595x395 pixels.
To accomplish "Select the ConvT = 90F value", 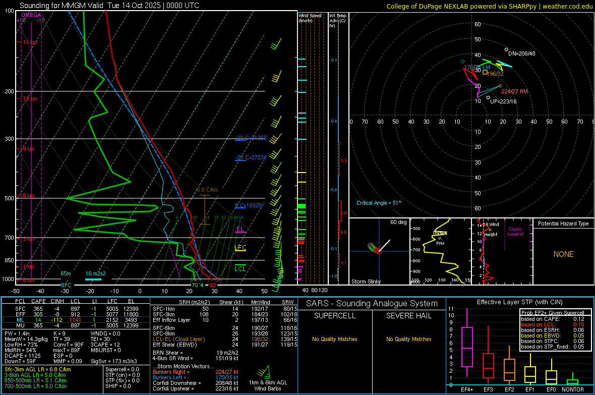I will pos(69,345).
